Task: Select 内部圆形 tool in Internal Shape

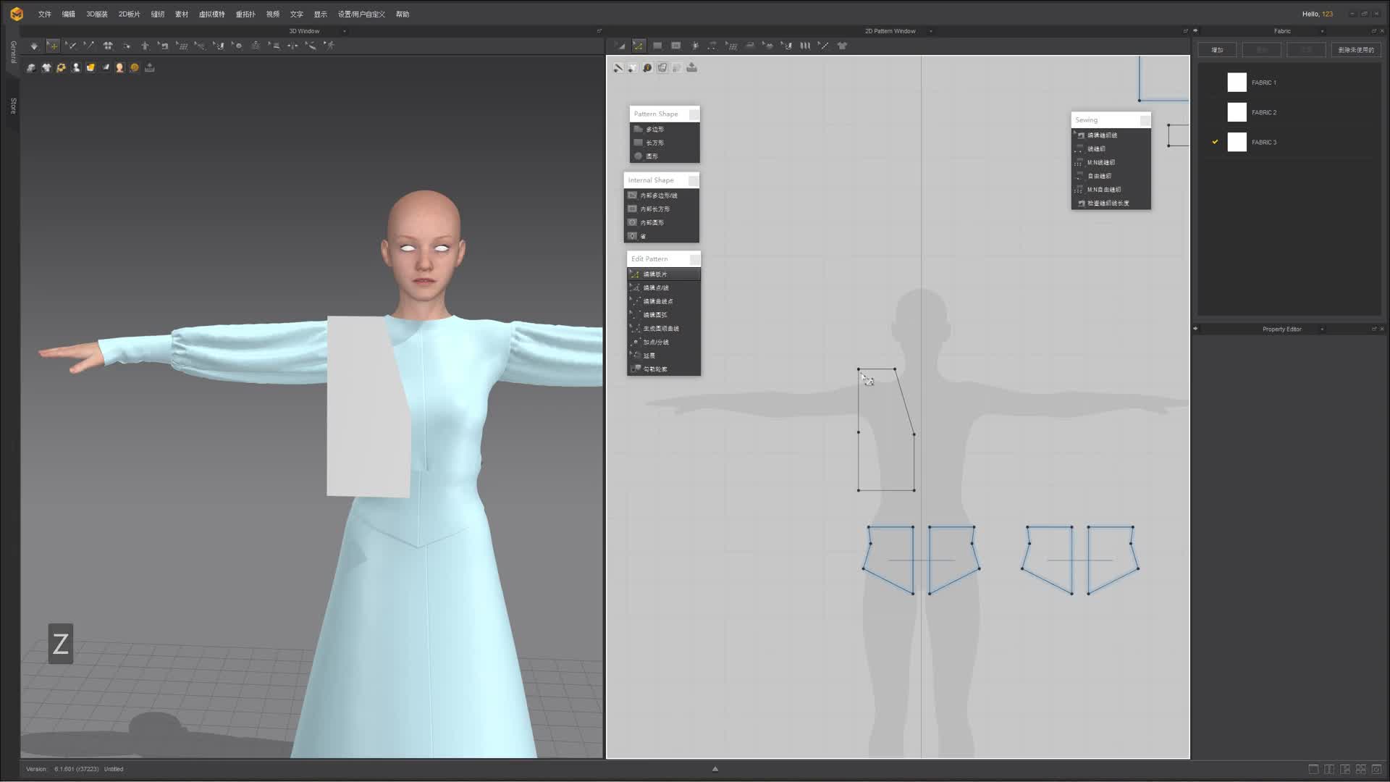Action: (652, 222)
